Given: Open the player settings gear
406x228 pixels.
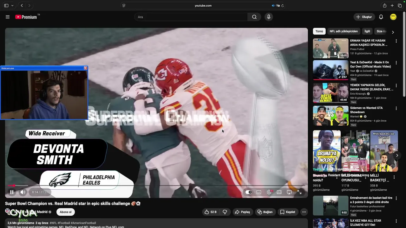Looking at the screenshot, I should 269,192.
